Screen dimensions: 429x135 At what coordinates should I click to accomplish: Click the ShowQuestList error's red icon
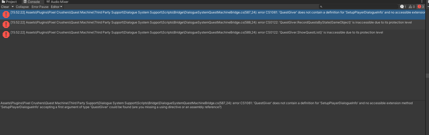(x=6, y=34)
